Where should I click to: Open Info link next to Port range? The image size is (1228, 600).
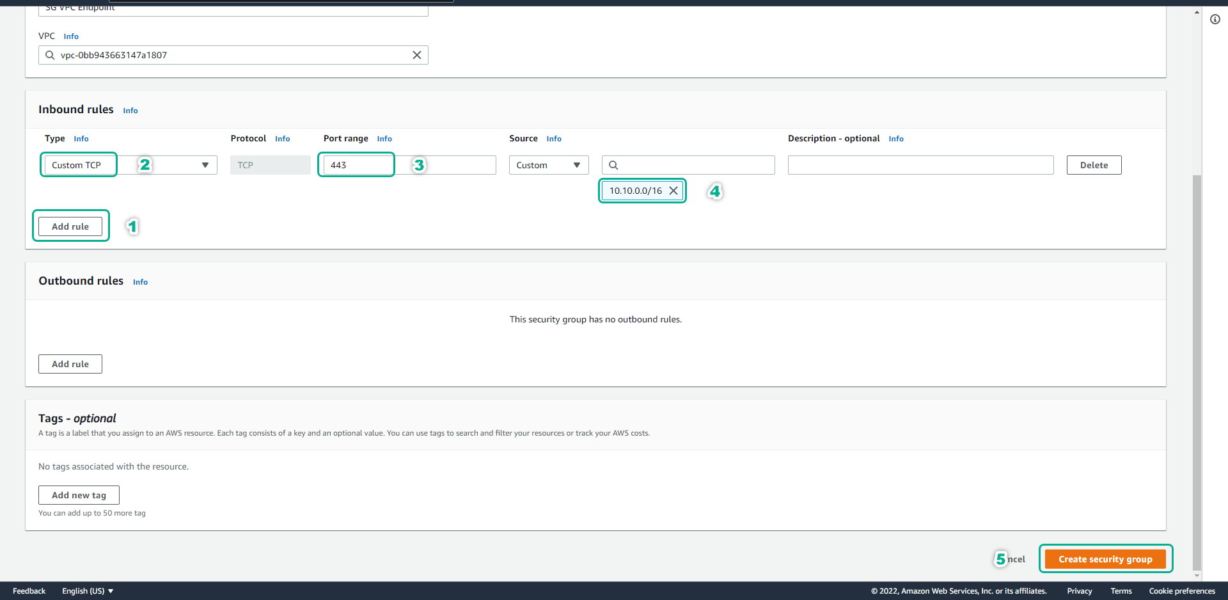[x=384, y=139]
